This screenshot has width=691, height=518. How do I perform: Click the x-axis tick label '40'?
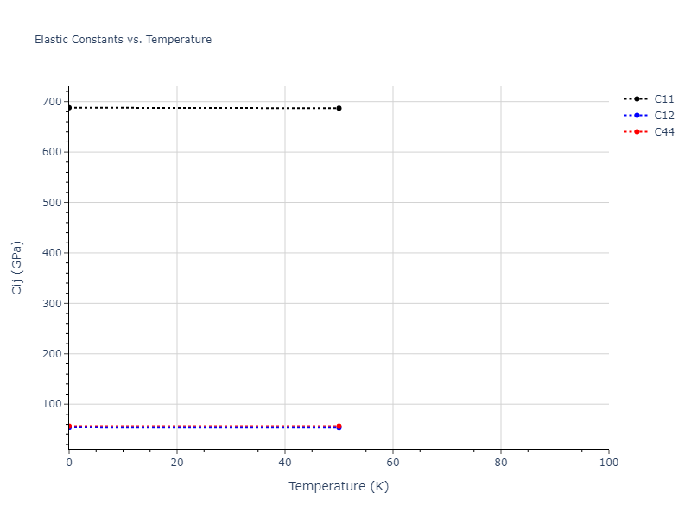pos(285,463)
